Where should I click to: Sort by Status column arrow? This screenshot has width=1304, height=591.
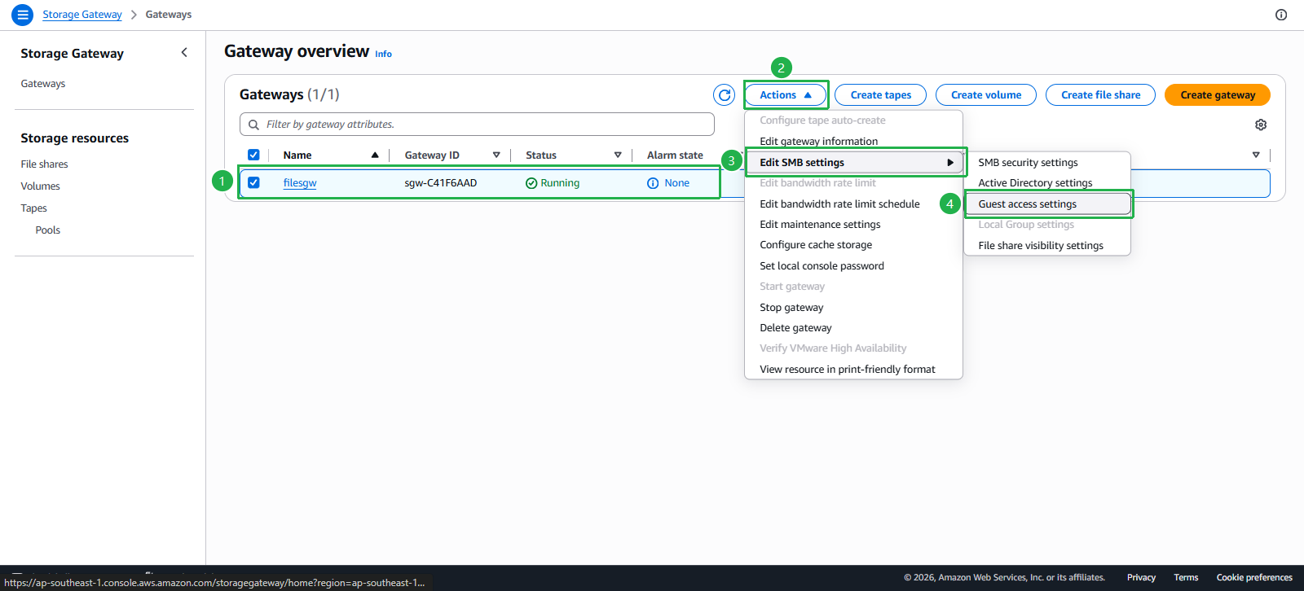pos(618,155)
